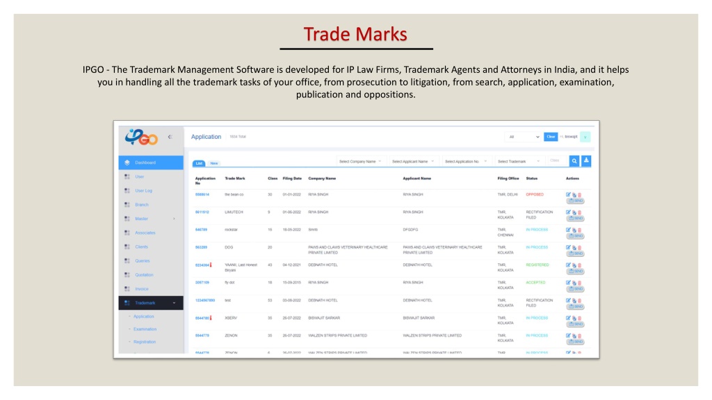
Task: Click the Clear button
Action: [x=551, y=137]
